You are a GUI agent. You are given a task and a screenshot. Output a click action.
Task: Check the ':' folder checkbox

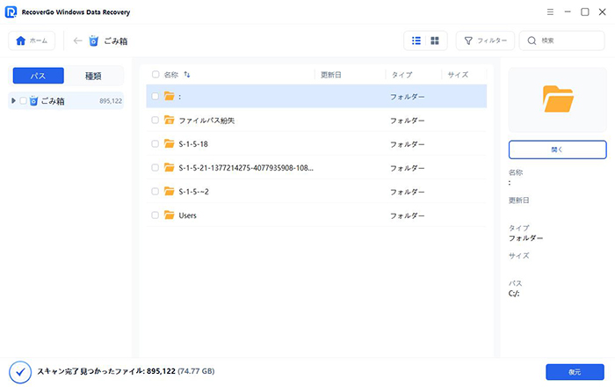click(156, 96)
